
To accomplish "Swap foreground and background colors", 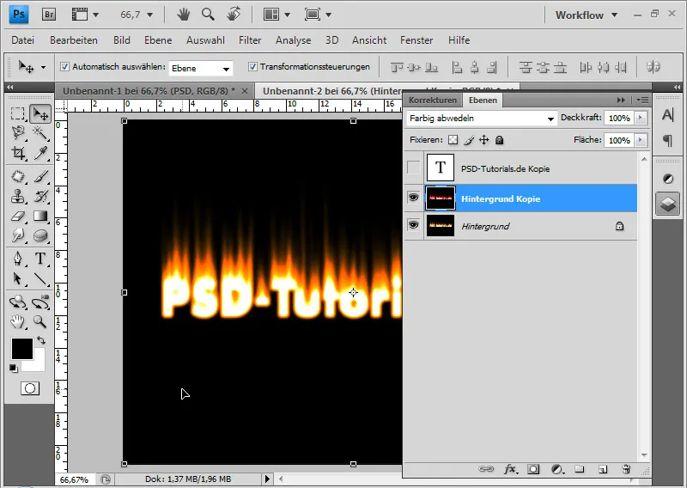I will coord(41,340).
